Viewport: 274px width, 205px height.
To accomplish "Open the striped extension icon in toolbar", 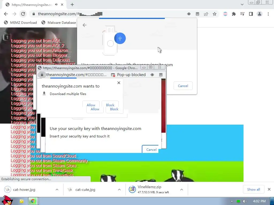I will 225,14.
